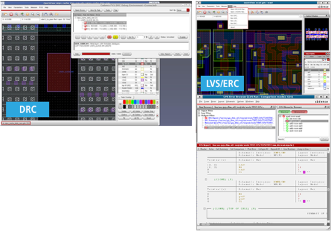Expand the Input Files tree node
Image resolution: width=331 pixels, height=232 pixels.
pos(199,111)
